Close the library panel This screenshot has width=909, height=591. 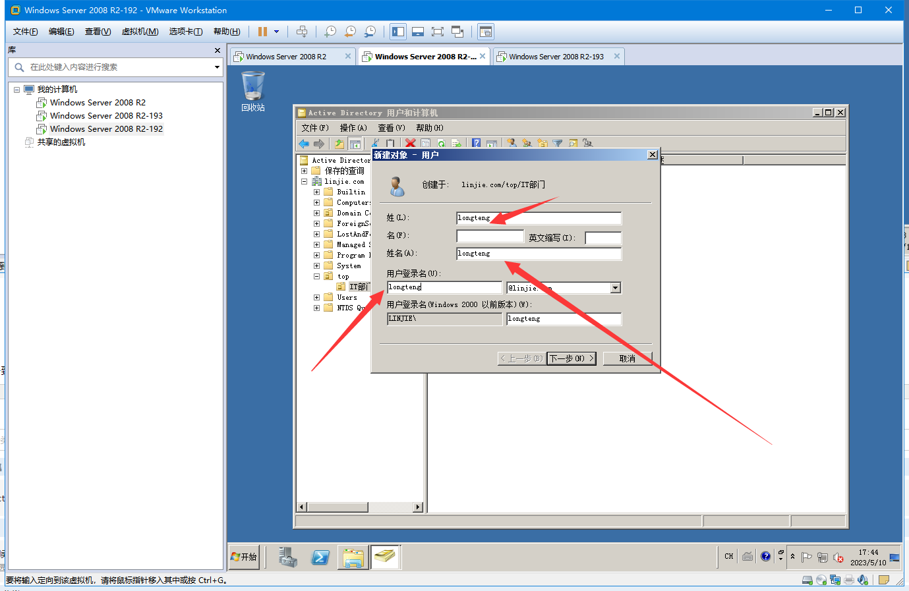218,50
